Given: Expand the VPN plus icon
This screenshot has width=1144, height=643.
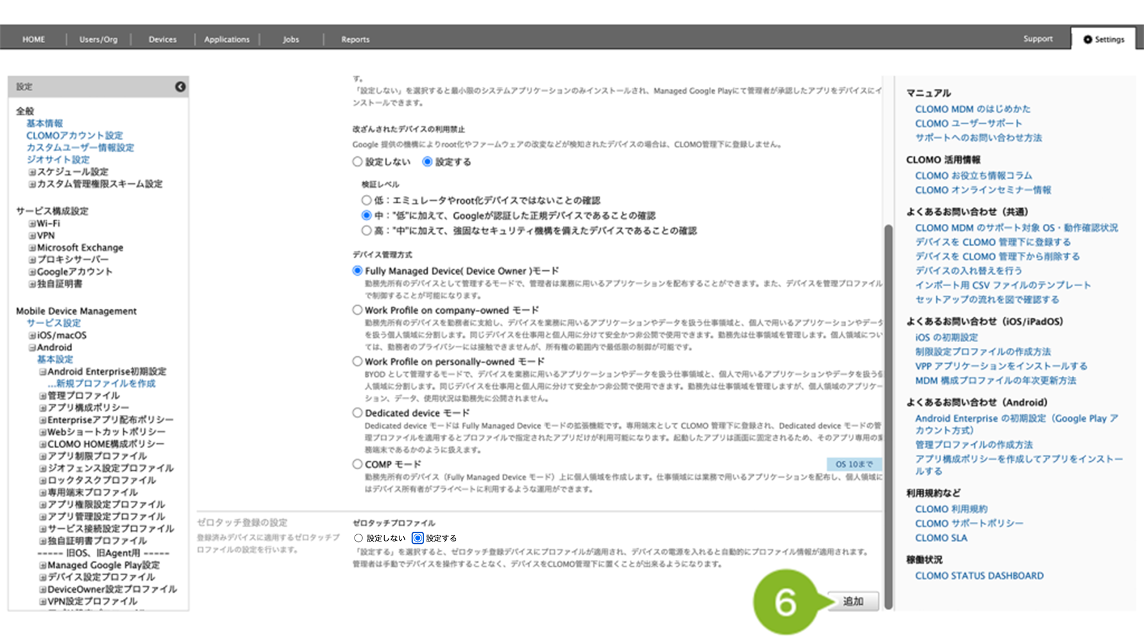Looking at the screenshot, I should coord(32,236).
